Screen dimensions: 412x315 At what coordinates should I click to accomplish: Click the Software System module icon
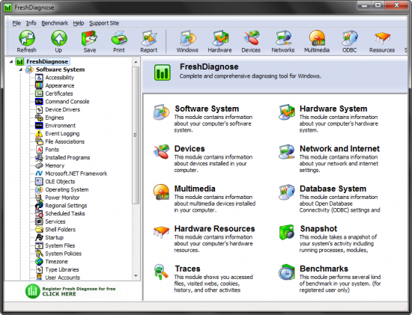click(x=161, y=112)
